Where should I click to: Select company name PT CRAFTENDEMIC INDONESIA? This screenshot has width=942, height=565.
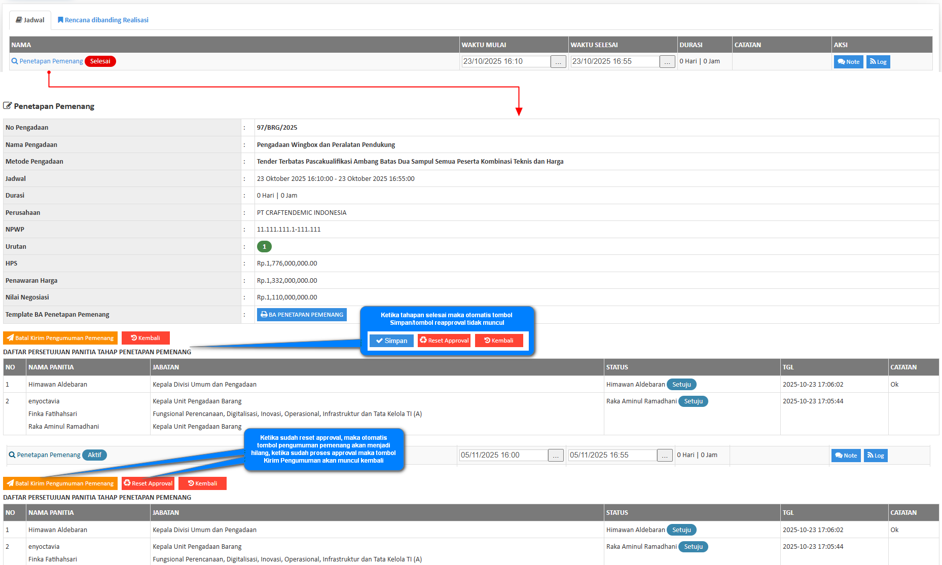pyautogui.click(x=302, y=213)
